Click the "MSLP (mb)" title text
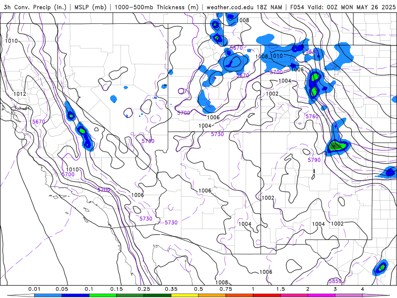 coord(90,7)
